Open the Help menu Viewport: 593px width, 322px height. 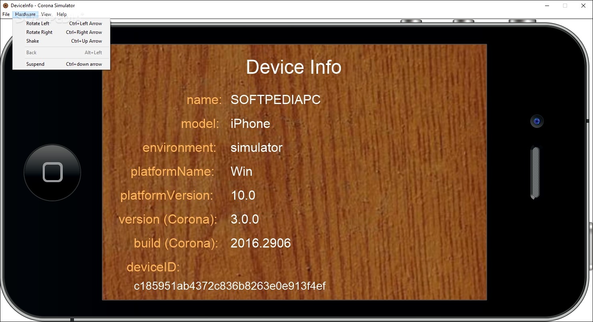(62, 14)
